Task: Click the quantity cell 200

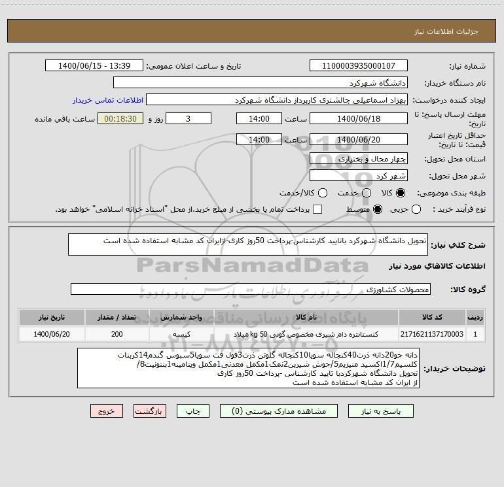Action: coord(117,334)
